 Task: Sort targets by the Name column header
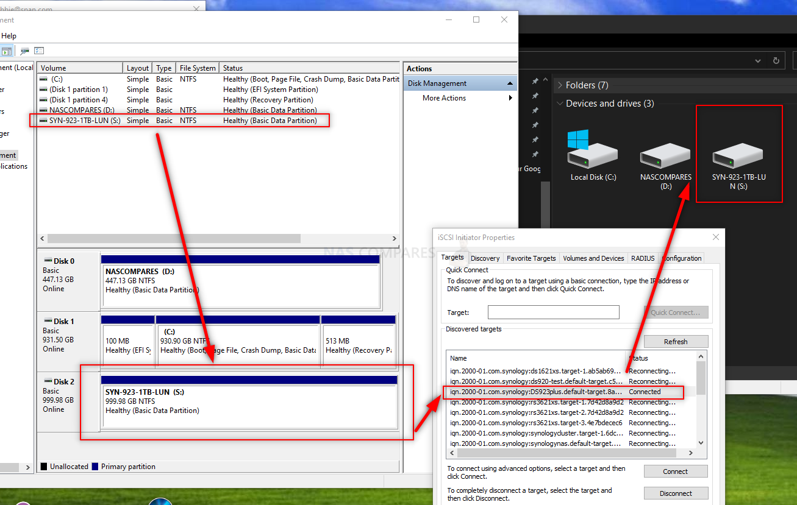point(537,358)
